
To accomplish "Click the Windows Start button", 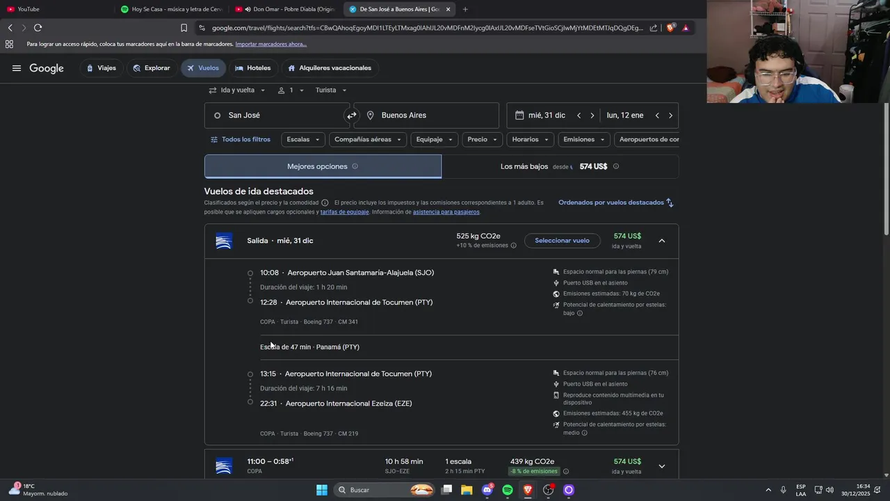I will point(322,490).
